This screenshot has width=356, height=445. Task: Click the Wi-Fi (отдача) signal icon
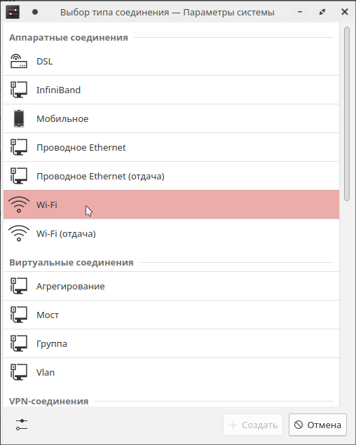click(19, 233)
